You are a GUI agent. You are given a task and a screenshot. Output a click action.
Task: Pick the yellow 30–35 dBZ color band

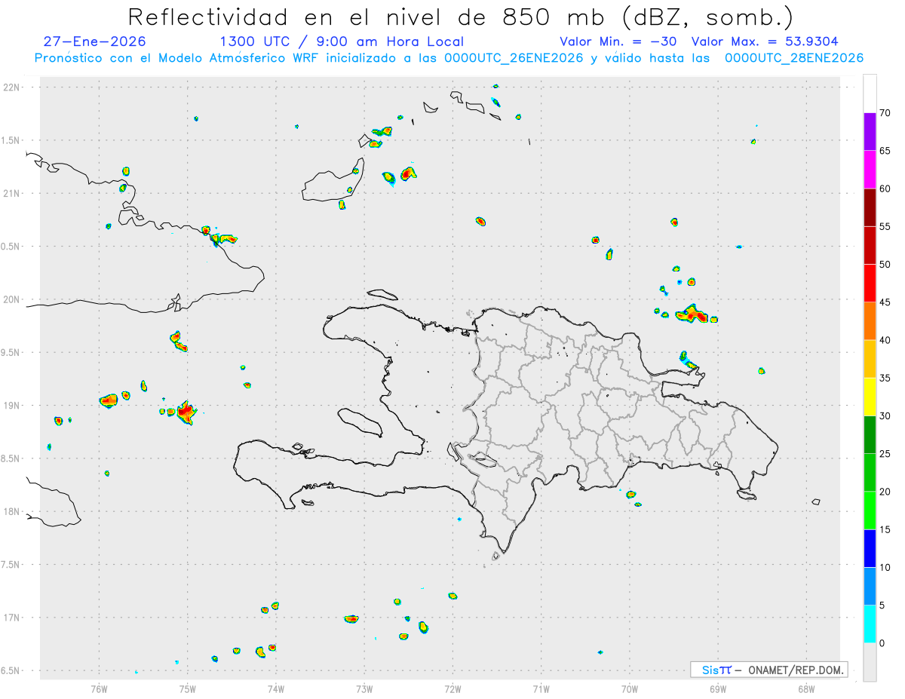pyautogui.click(x=870, y=397)
